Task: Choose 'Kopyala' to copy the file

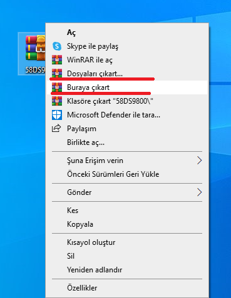Action: click(127, 224)
